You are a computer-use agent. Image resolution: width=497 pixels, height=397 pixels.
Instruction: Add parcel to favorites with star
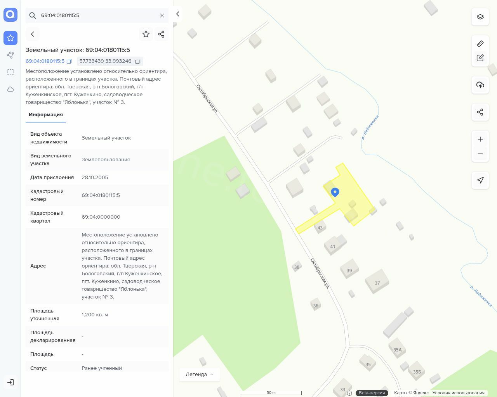pos(146,34)
